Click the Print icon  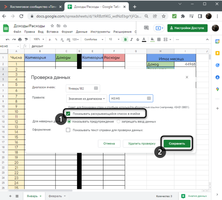[20, 39]
